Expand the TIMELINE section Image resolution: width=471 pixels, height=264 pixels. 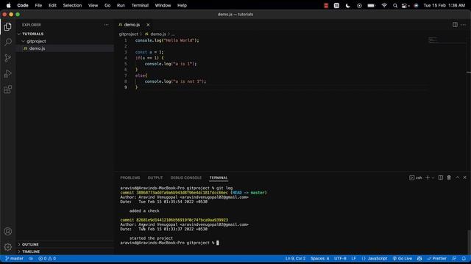(x=65, y=252)
